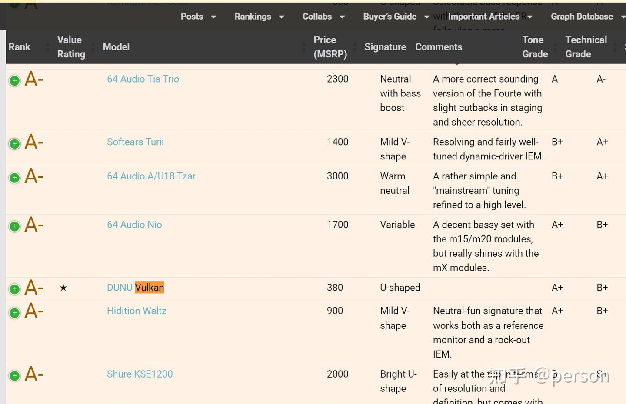Screen dimensions: 626x404
Task: Open the Buyer's Guide menu
Action: (x=396, y=17)
